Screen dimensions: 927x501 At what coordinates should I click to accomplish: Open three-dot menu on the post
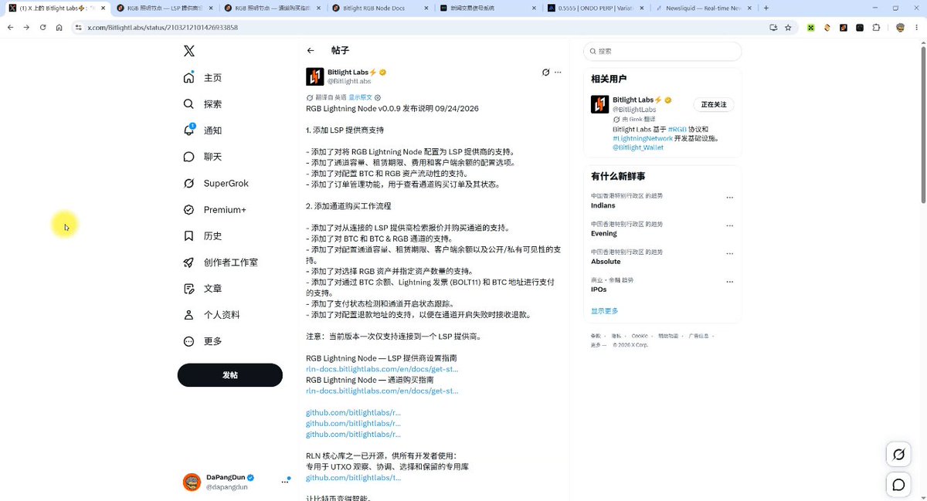(558, 73)
